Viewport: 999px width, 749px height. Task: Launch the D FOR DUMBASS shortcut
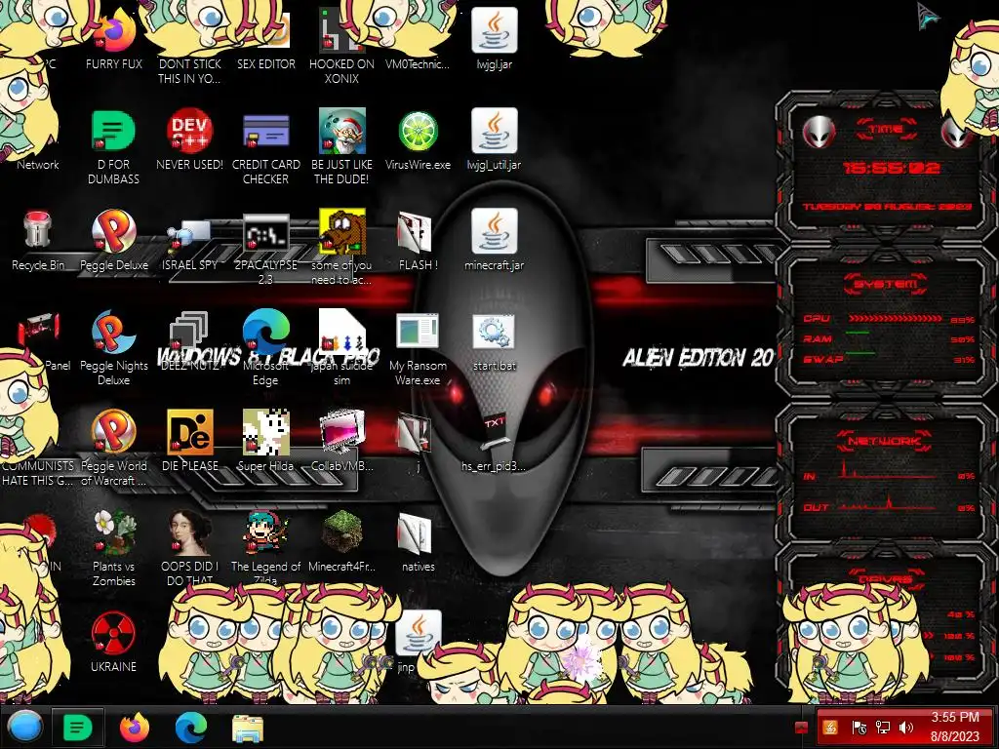click(113, 132)
